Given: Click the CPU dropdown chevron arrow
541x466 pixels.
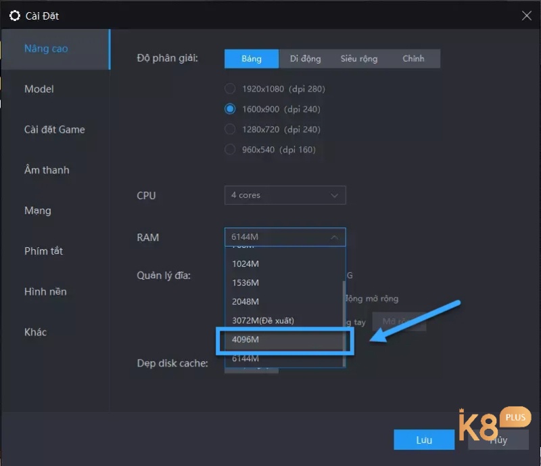Looking at the screenshot, I should tap(334, 196).
